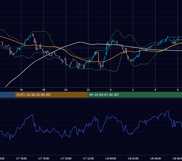Click the 16 hour label on upper axis
Viewport: 182px width, 161px height.
tap(21, 90)
